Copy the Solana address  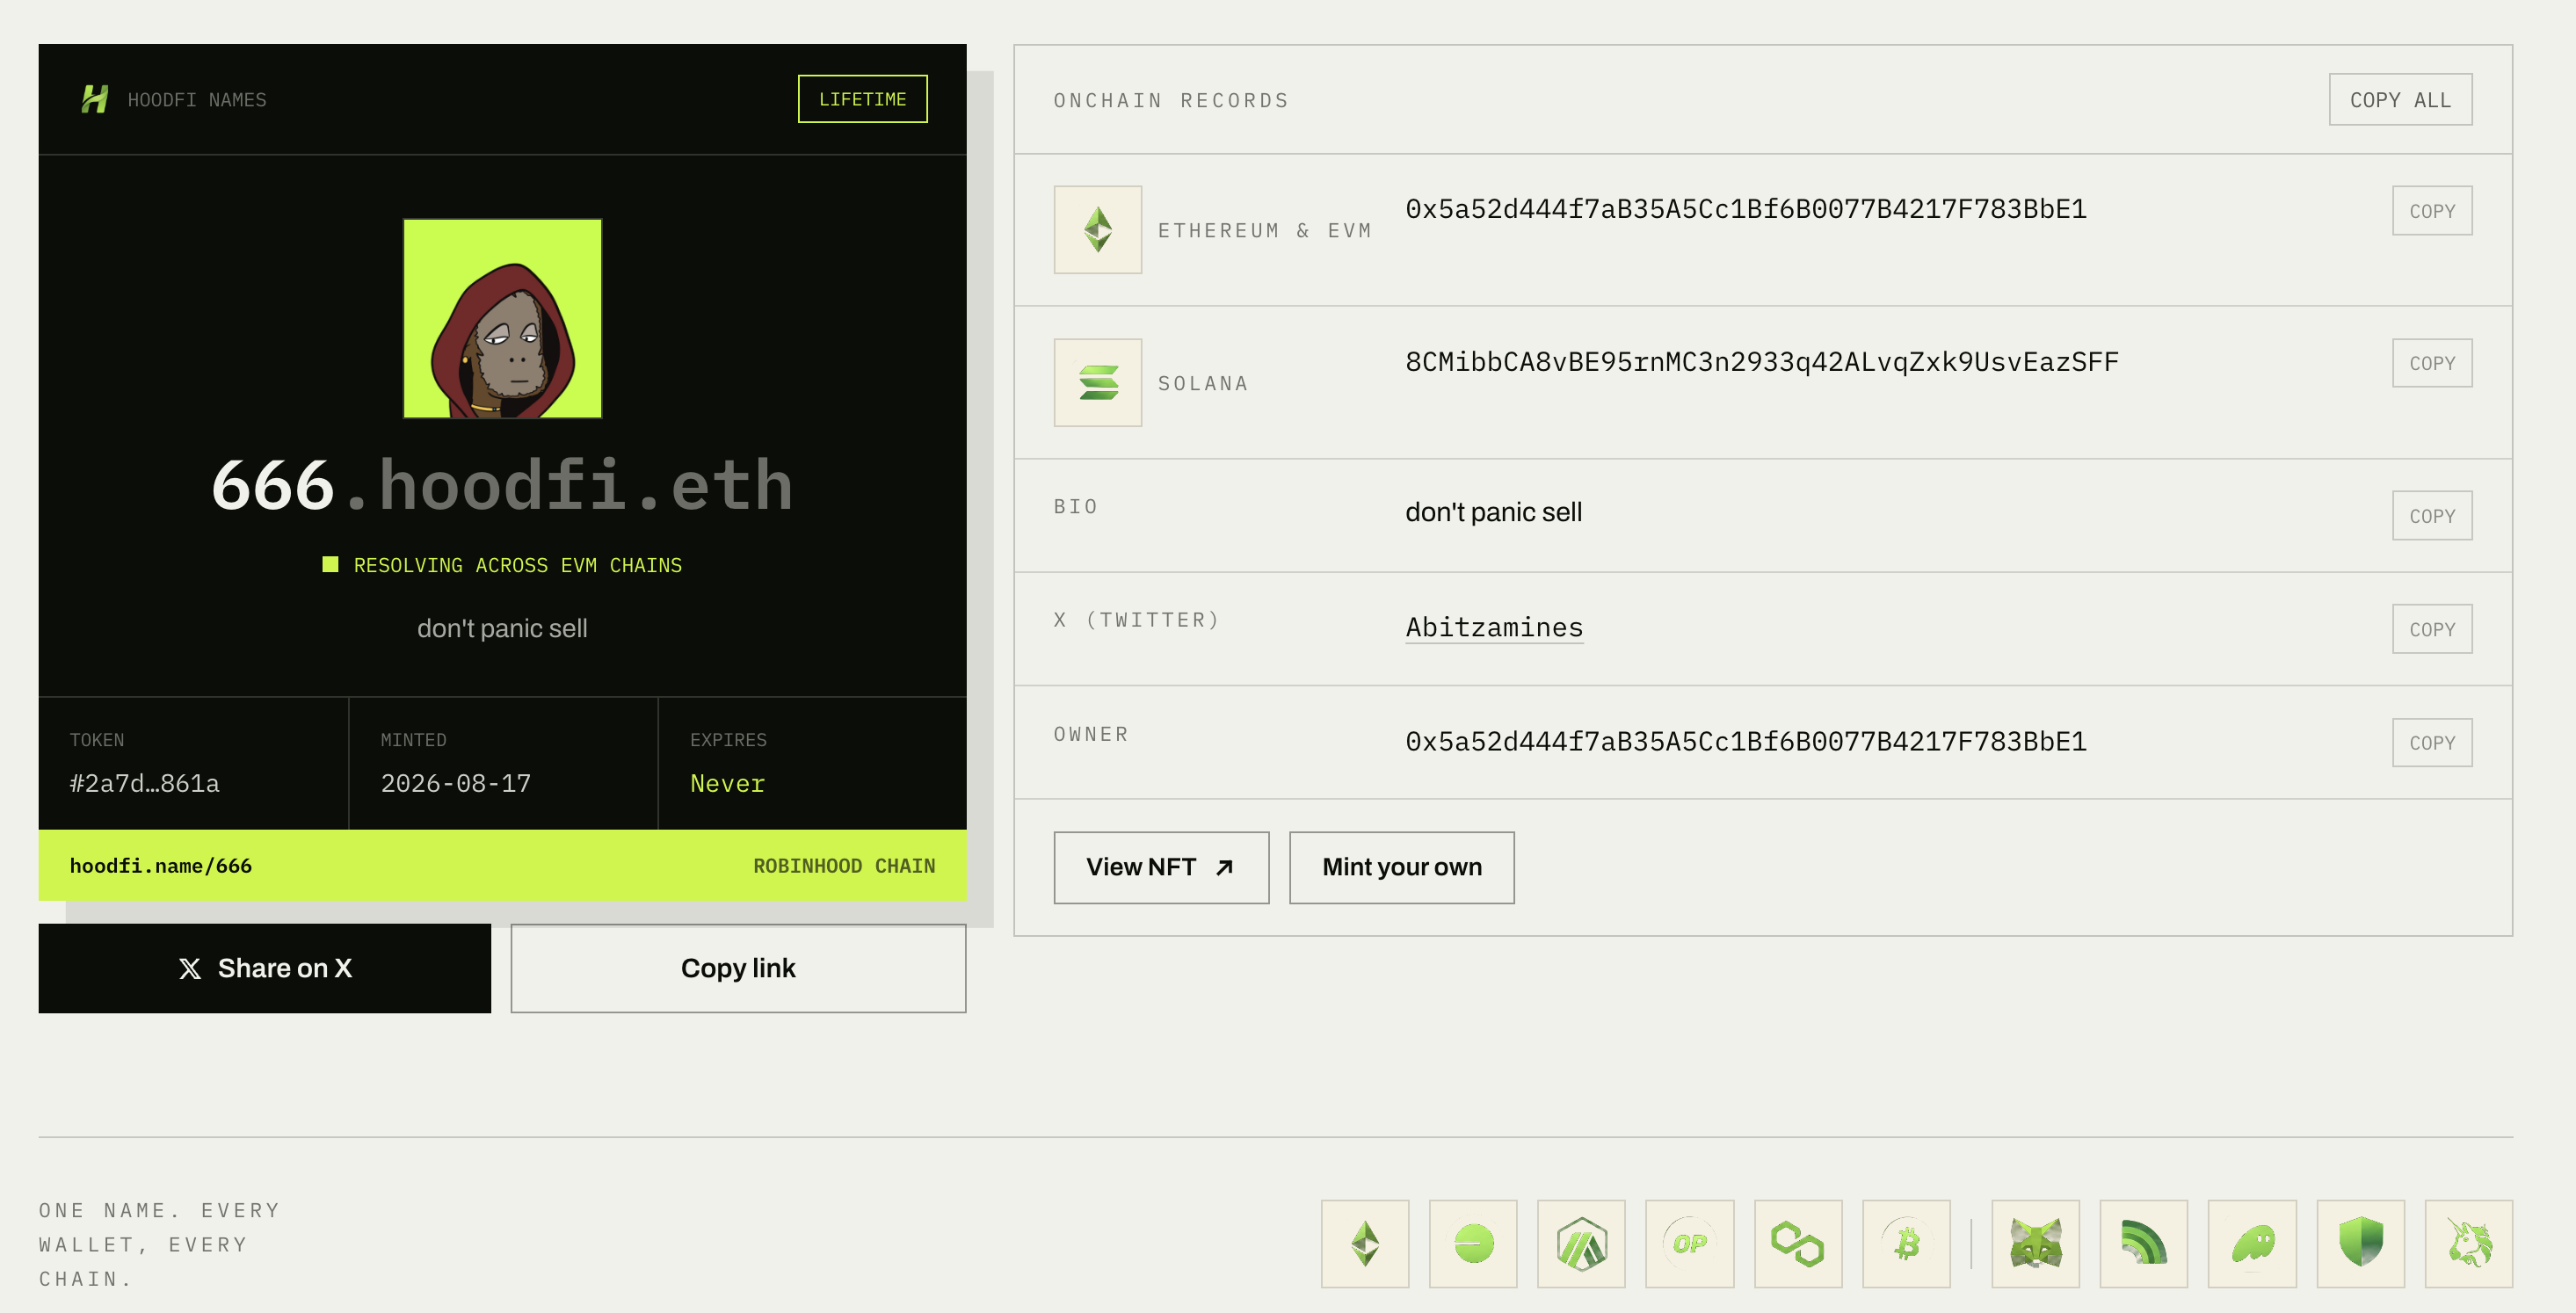(2432, 363)
